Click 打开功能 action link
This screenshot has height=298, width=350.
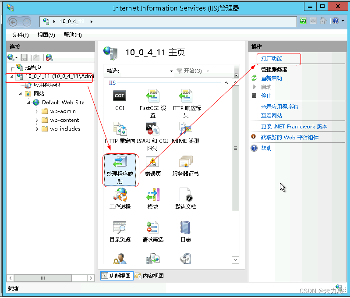[x=272, y=59]
